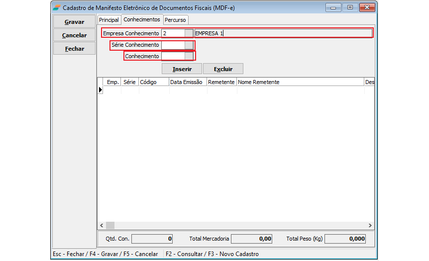Click the right arrow of the horizontal scrollbar
This screenshot has width=429, height=261.
(370, 225)
